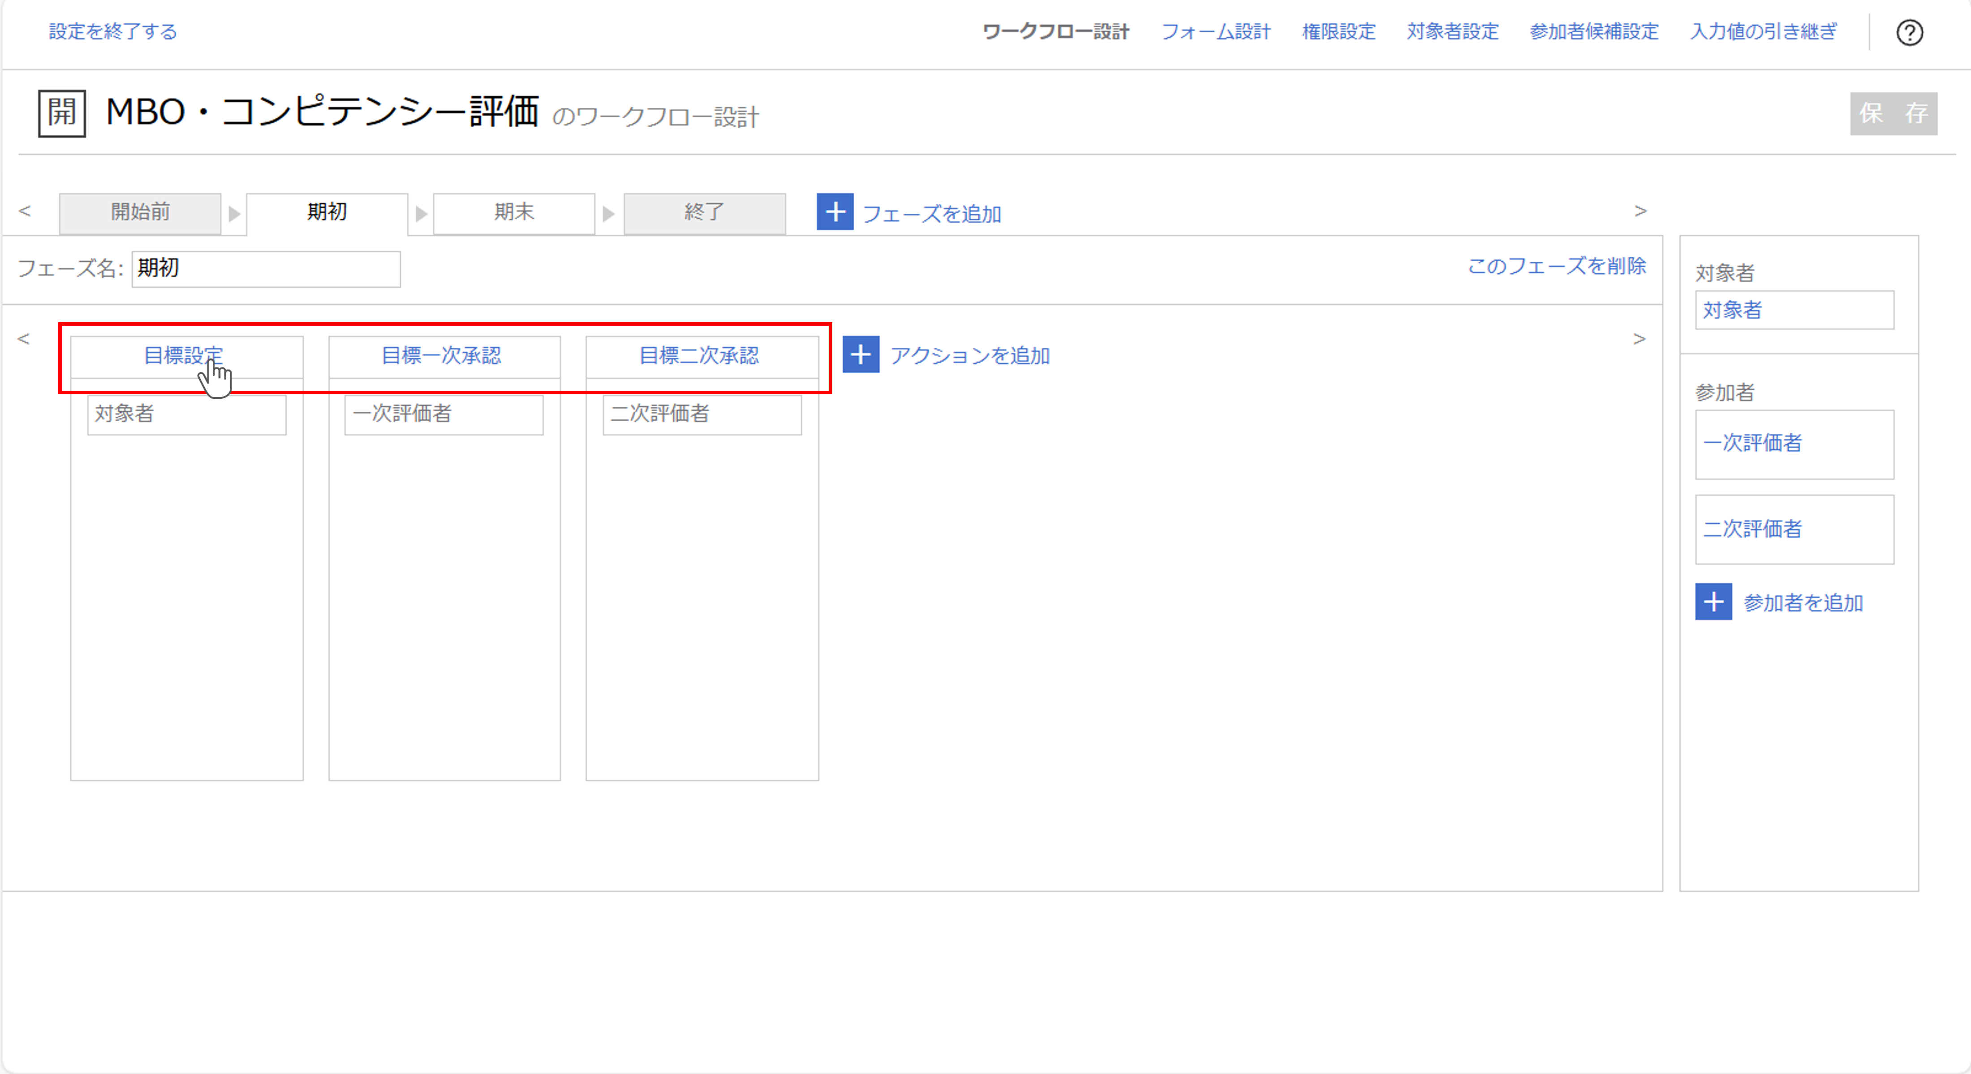Go to the 権限設定 page
The height and width of the screenshot is (1074, 1971).
click(1338, 32)
